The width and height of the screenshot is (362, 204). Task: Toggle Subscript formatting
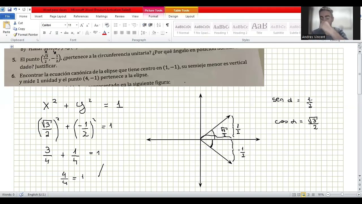pos(72,33)
